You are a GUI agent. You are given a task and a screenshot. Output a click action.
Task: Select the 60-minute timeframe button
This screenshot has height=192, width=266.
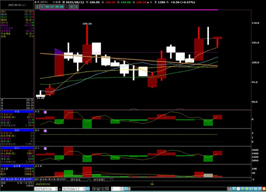[x=62, y=7]
